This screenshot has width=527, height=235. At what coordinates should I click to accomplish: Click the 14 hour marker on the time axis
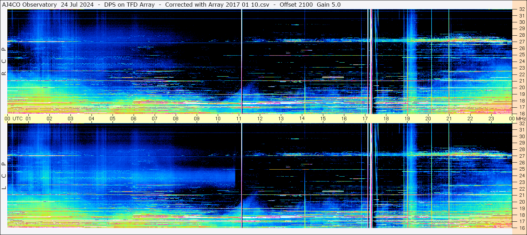(302, 118)
